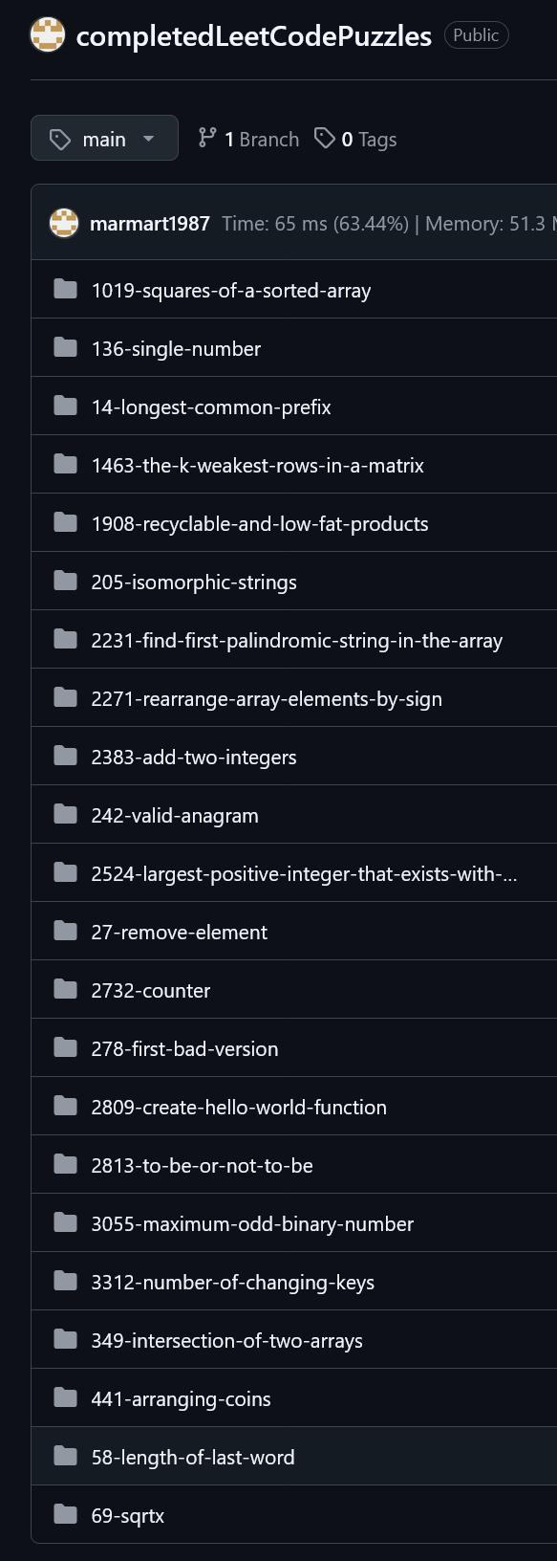Click the branch icon next to 1 Branch

pyautogui.click(x=206, y=138)
